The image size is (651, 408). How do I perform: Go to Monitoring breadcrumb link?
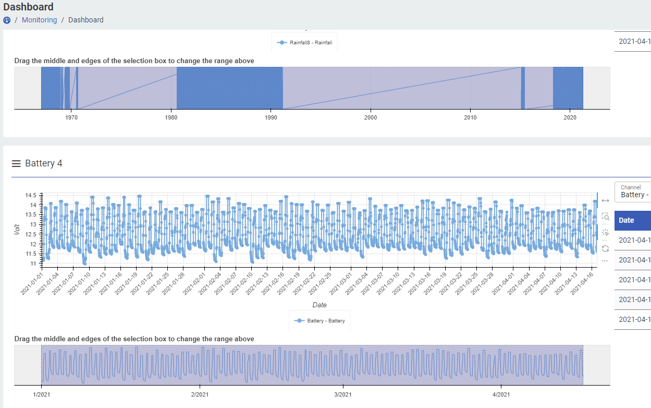point(39,20)
